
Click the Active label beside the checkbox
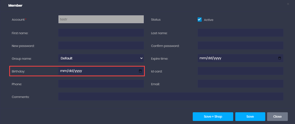(x=208, y=20)
